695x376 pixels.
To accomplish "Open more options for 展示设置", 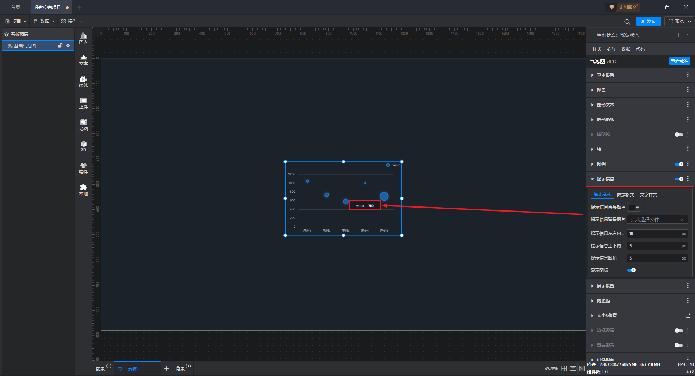I will (x=688, y=286).
